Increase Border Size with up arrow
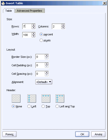Screen dimensions: 108x140 pyautogui.click(x=47, y=56)
